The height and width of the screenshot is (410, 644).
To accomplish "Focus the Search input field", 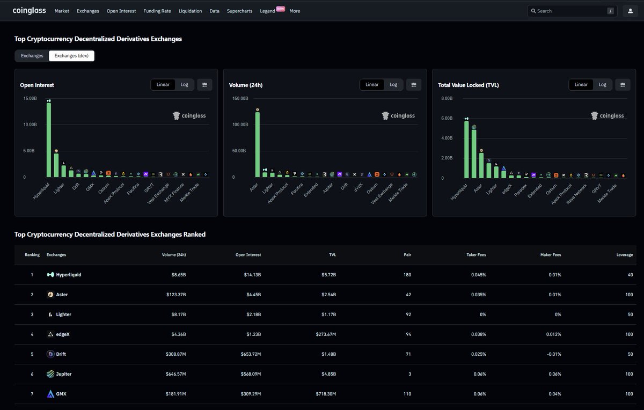I will tap(572, 11).
